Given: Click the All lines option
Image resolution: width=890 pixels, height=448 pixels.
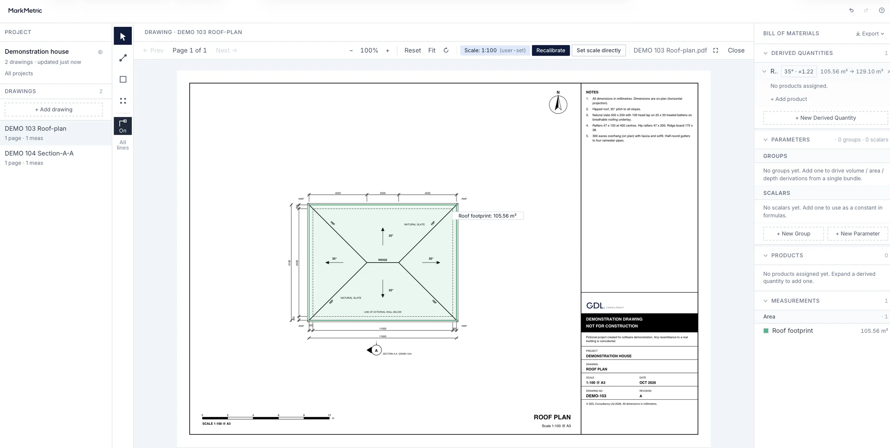Looking at the screenshot, I should (x=123, y=145).
